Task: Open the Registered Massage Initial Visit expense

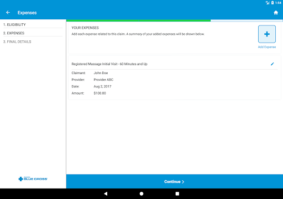Action: tap(109, 64)
